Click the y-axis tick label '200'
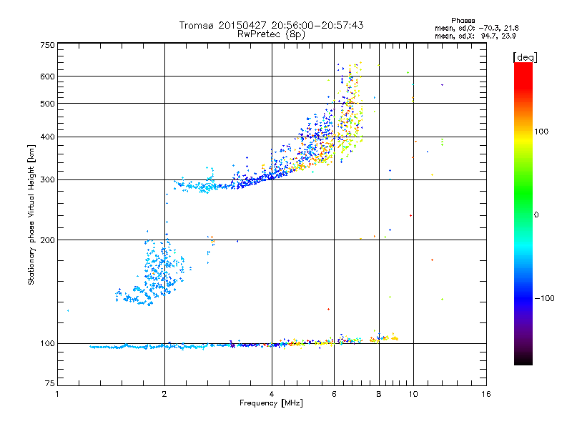The width and height of the screenshot is (572, 429). point(47,240)
